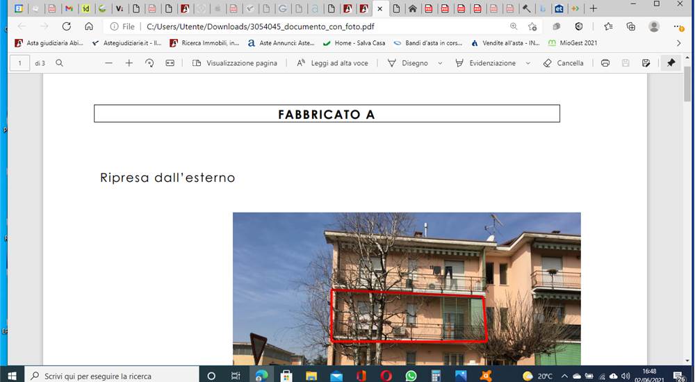Expand the Evidenziazione highlight options dropdown
Screen dimensions: 695x382
[528, 63]
